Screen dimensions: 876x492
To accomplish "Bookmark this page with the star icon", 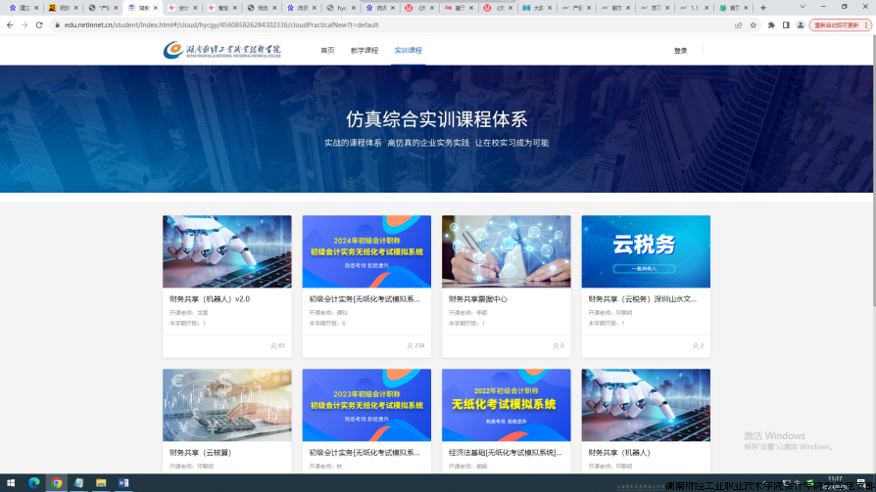I will [x=753, y=24].
